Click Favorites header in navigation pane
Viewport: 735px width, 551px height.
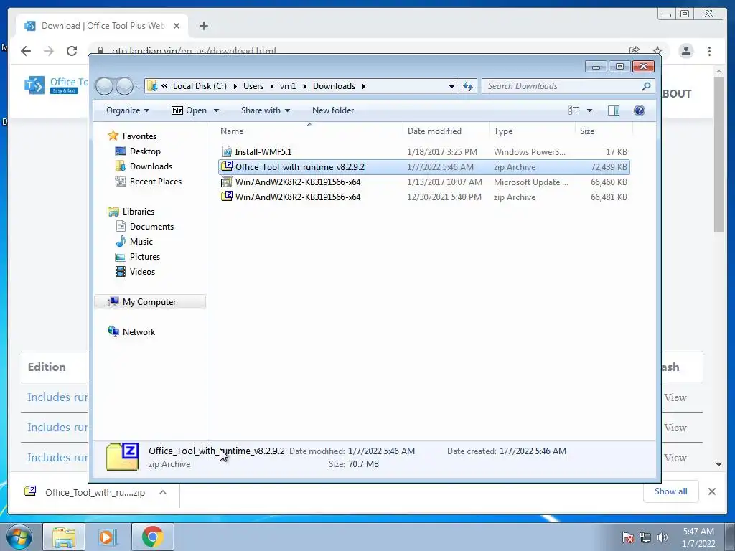pyautogui.click(x=139, y=136)
